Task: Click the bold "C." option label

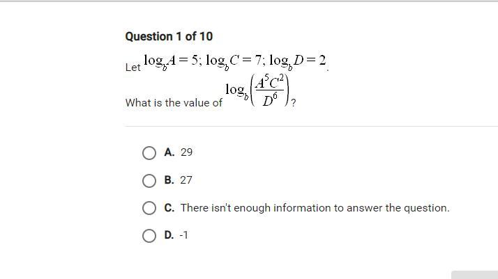Action: click(x=169, y=208)
